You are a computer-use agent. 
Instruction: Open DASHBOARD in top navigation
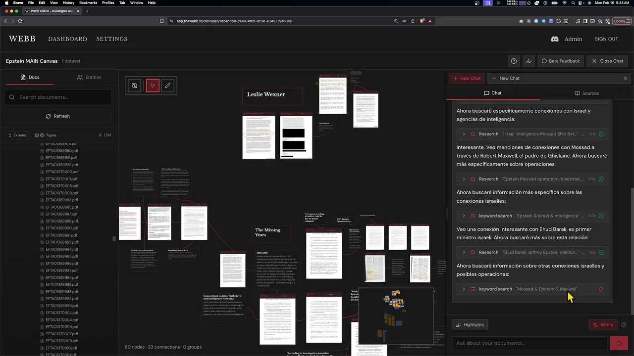pyautogui.click(x=67, y=39)
